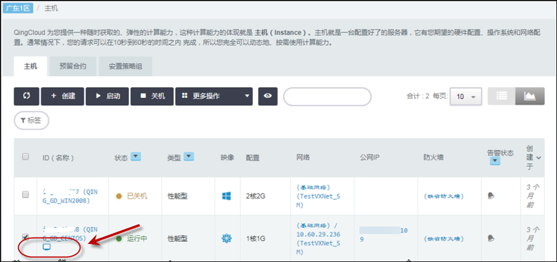Click the CentOS image icon
The height and width of the screenshot is (262, 557).
(226, 238)
